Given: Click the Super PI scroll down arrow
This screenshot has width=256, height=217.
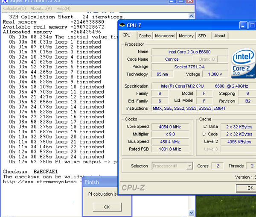Looking at the screenshot, I should 191,212.
